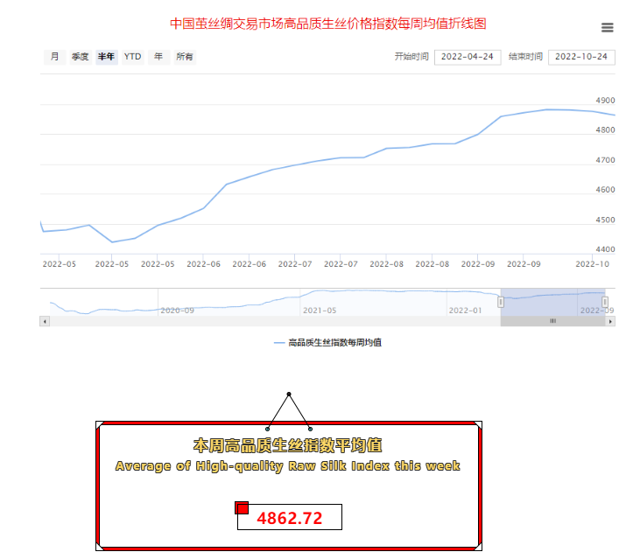Show 所有 (all) data range
The image size is (633, 559).
(x=184, y=57)
